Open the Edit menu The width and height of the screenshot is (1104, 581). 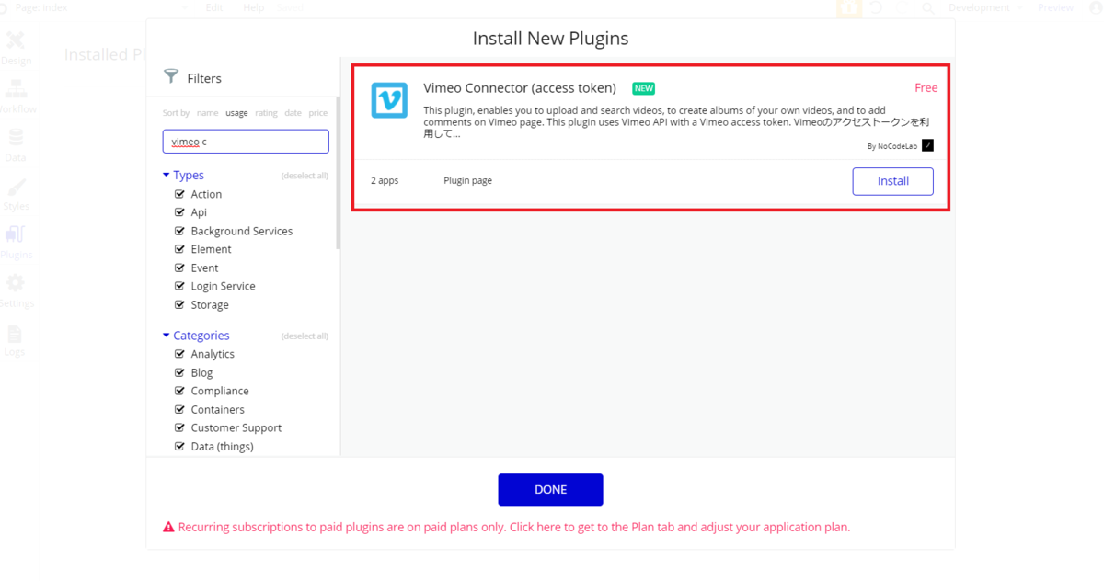pos(213,7)
